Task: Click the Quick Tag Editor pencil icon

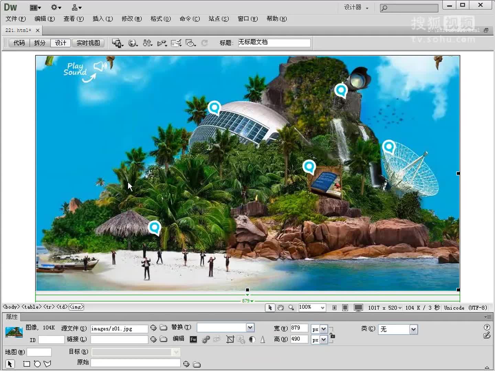Action: 487,335
